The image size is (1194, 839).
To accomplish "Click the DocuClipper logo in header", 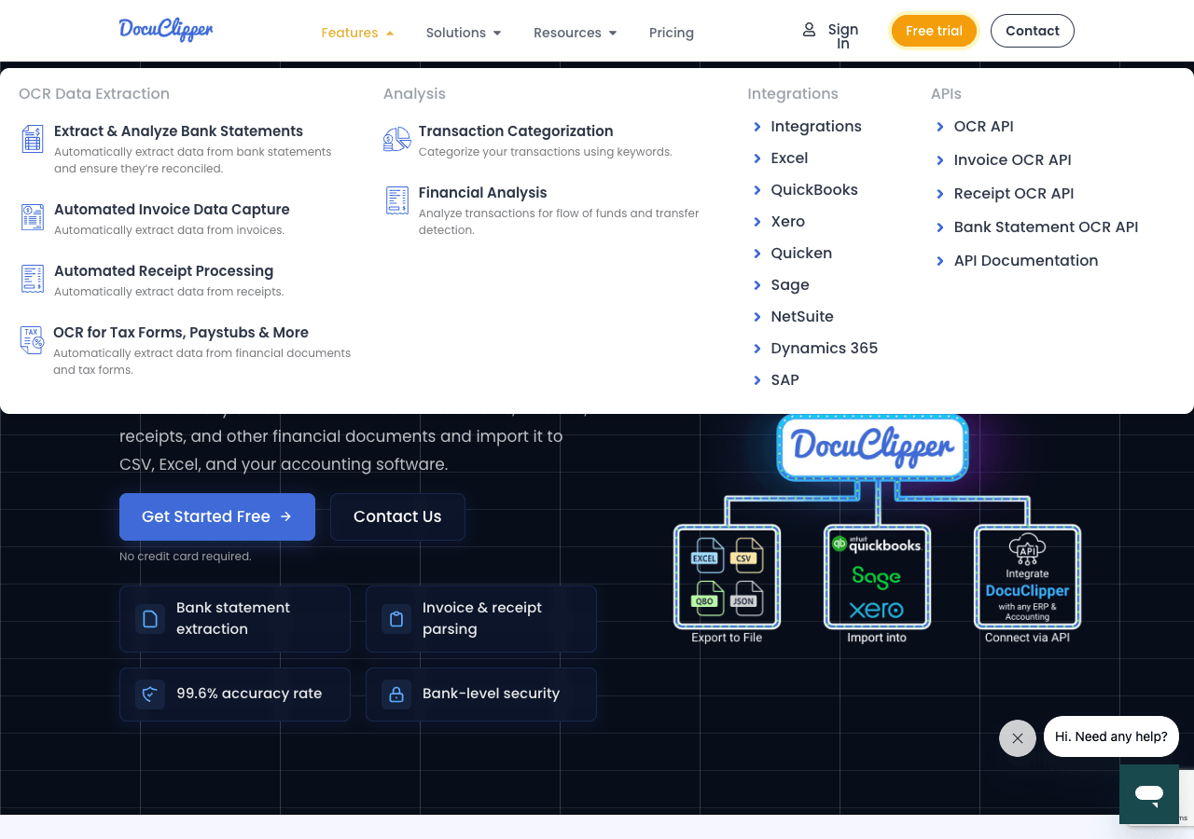I will (x=166, y=30).
